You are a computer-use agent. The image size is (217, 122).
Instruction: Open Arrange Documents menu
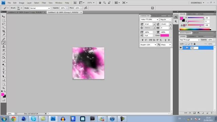tap(117, 3)
